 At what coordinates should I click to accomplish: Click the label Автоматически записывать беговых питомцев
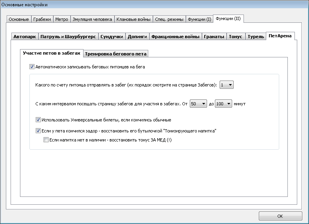[90, 67]
